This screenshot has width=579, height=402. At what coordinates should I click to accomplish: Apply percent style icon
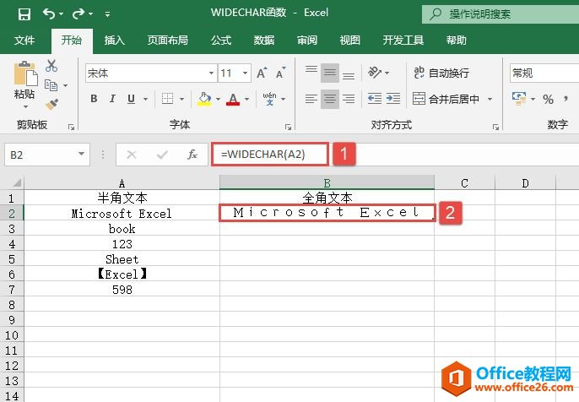[x=548, y=99]
